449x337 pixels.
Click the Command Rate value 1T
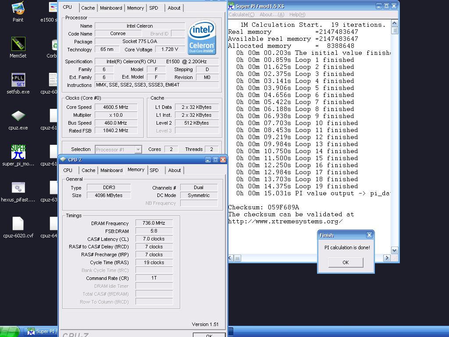coord(154,278)
